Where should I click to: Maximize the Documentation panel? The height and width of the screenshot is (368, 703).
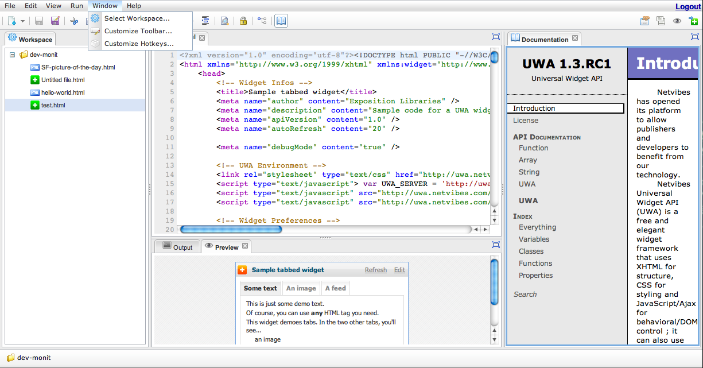click(x=694, y=37)
